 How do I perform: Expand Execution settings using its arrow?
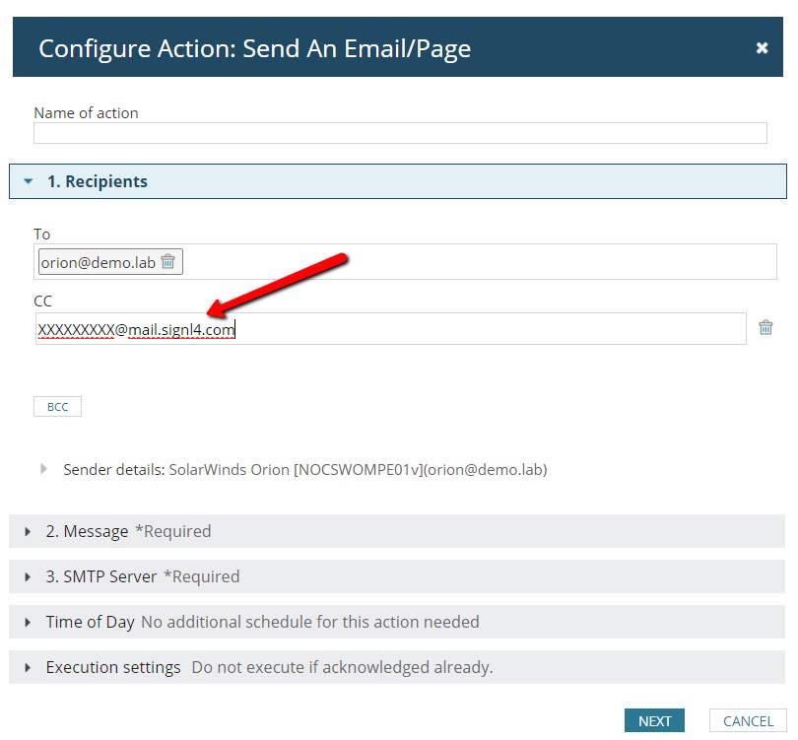click(28, 667)
